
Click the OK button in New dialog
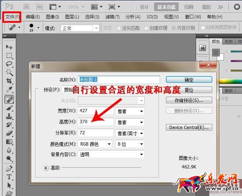pos(189,80)
